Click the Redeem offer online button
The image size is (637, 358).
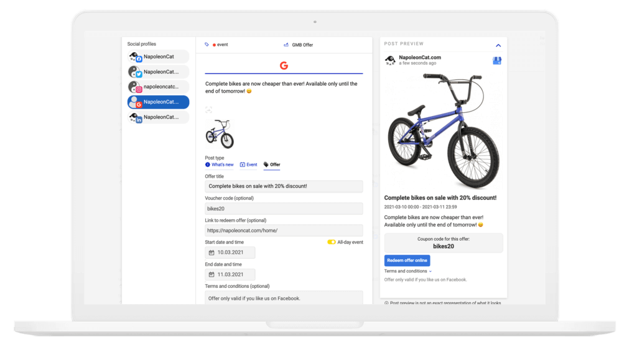(x=407, y=261)
